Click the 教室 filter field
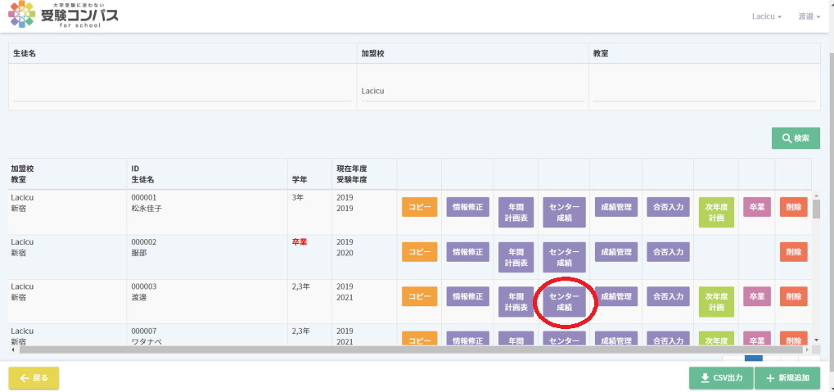834x392 pixels. click(704, 91)
